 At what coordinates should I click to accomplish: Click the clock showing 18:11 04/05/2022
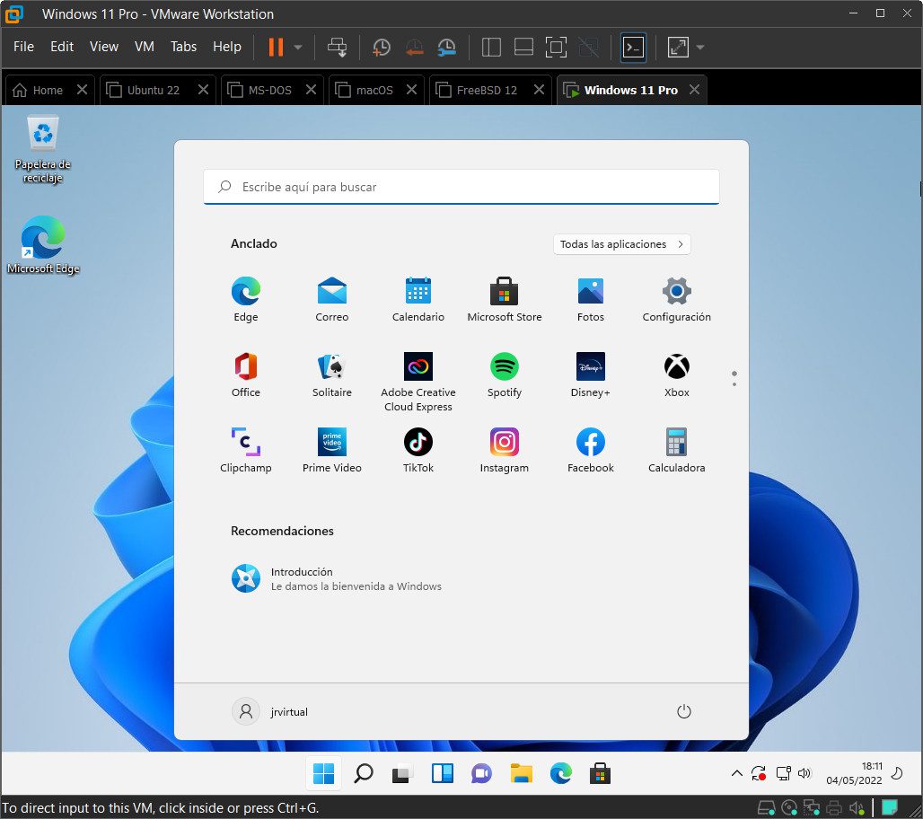click(854, 773)
